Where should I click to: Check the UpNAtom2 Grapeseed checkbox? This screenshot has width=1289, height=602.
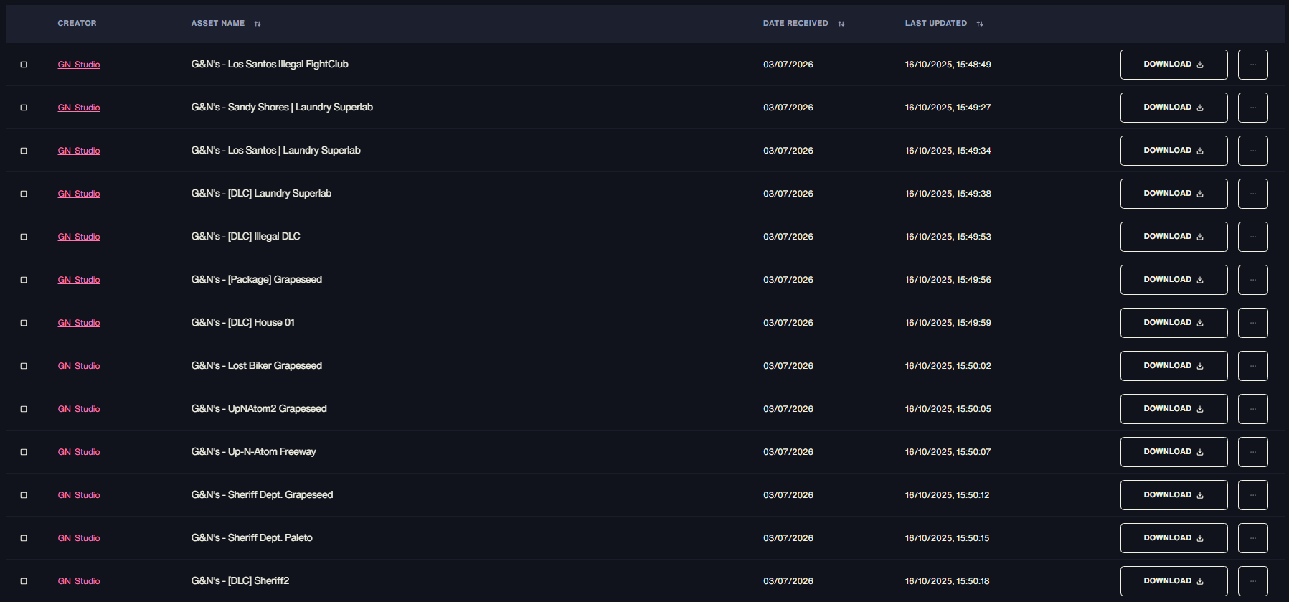coord(24,409)
